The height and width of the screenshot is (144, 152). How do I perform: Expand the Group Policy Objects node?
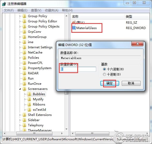click(x=20, y=27)
